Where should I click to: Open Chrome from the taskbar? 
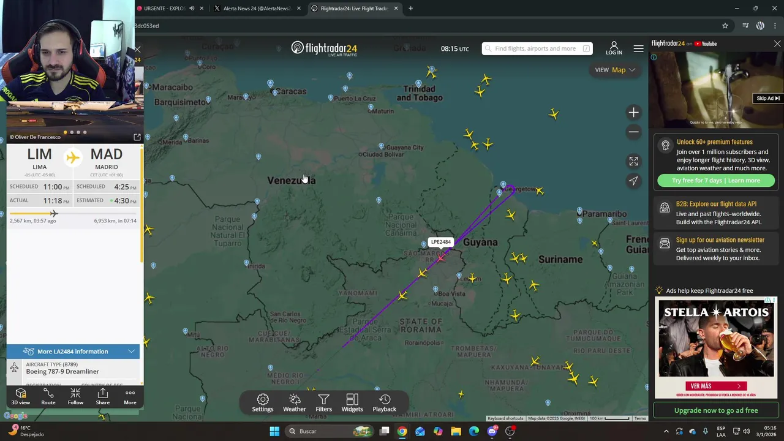coord(402,431)
